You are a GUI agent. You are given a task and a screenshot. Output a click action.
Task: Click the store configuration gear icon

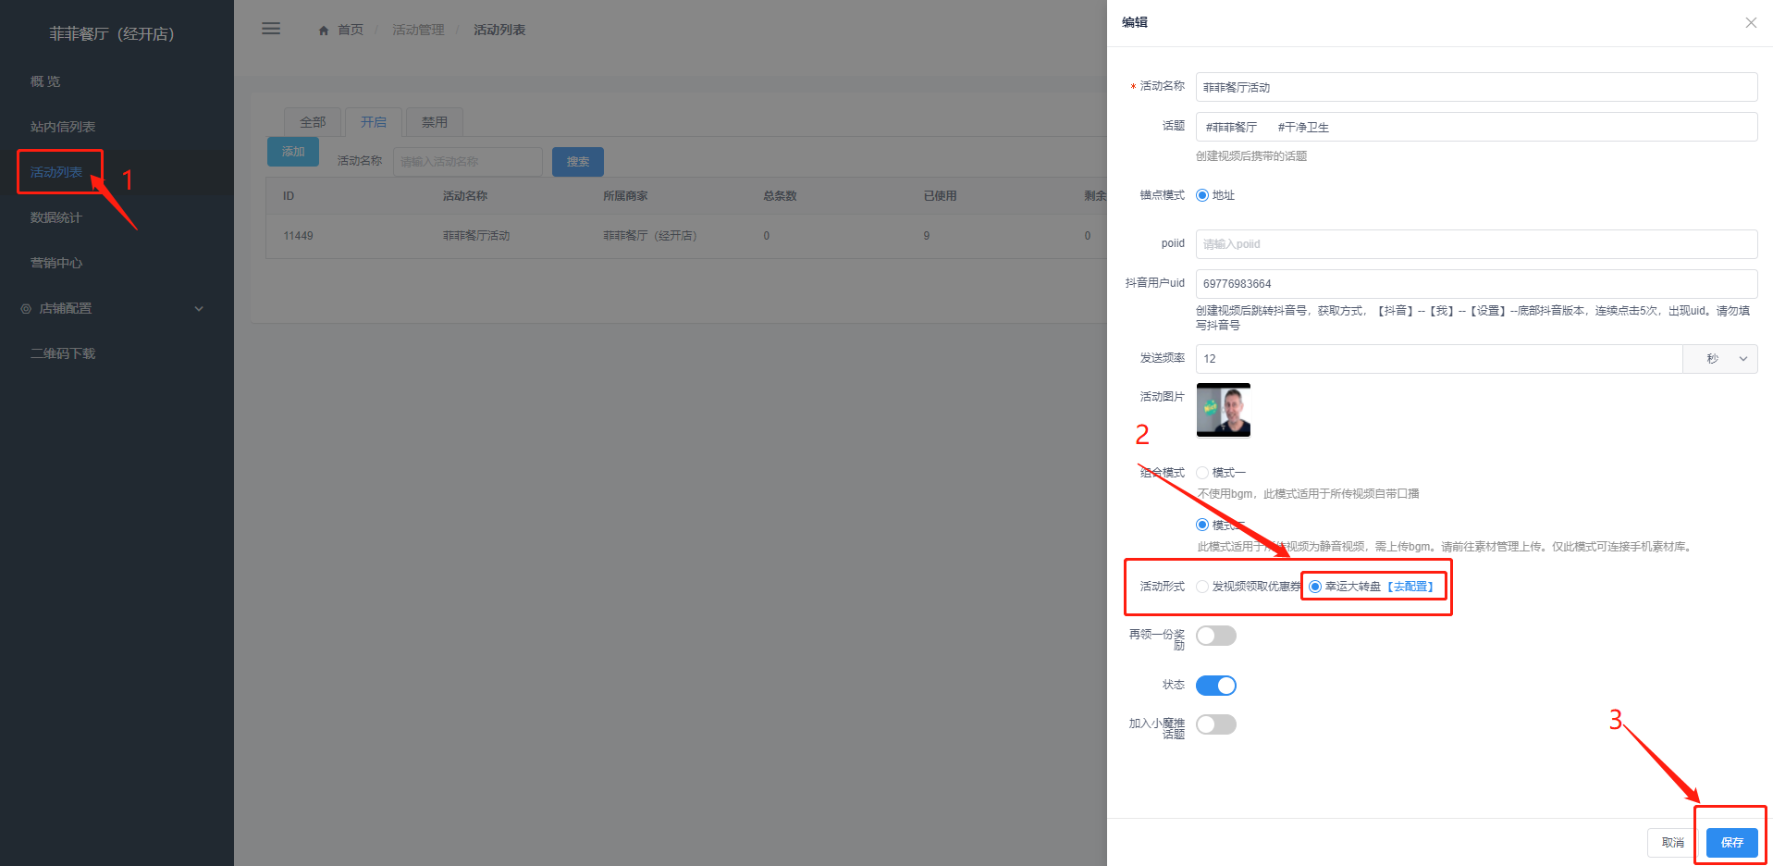coord(26,309)
